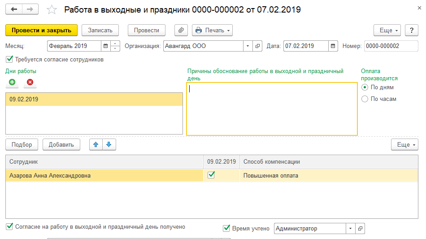This screenshot has height=239, width=426.
Task: Focus the Администратор input field
Action: [310, 228]
